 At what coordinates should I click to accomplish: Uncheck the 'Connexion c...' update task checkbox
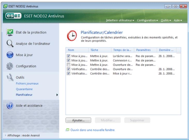click(x=69, y=60)
